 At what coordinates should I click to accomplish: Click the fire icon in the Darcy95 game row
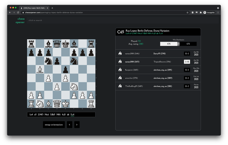coord(120,53)
